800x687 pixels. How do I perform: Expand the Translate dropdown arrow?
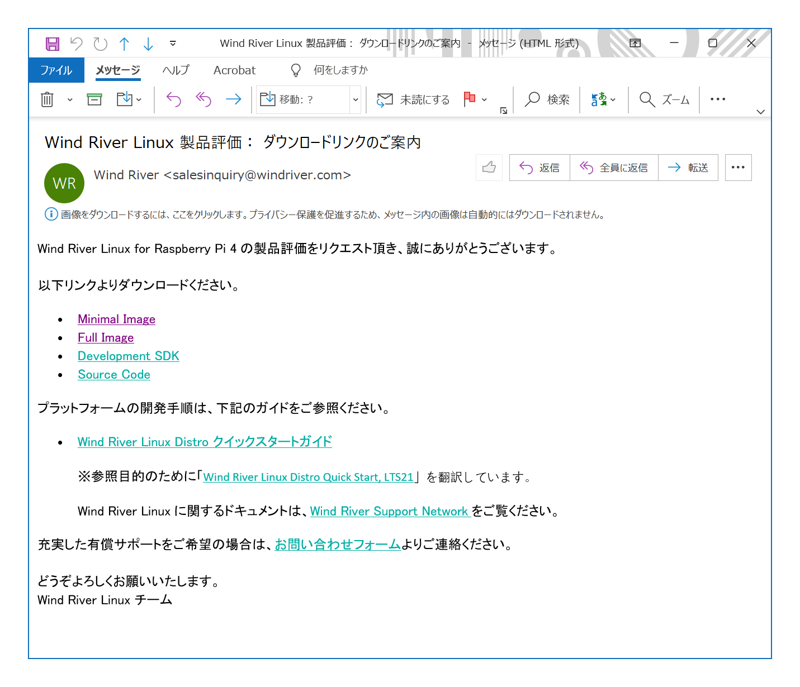[613, 100]
